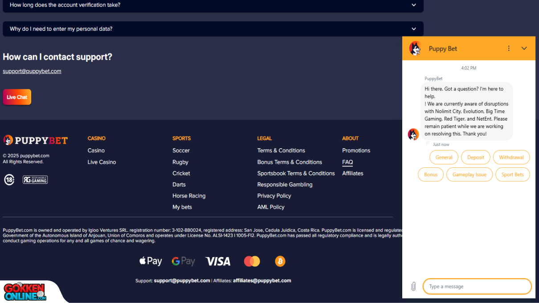Expand account verification duration question

pos(213,5)
